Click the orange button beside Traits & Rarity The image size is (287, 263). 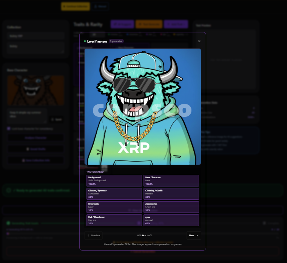click(149, 24)
